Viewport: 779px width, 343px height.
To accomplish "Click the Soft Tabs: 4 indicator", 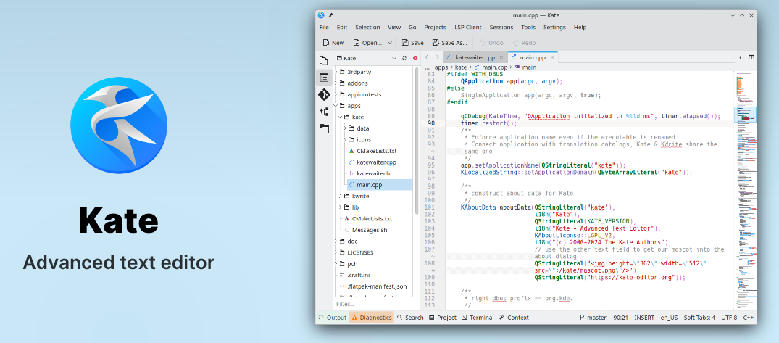I will pyautogui.click(x=699, y=318).
